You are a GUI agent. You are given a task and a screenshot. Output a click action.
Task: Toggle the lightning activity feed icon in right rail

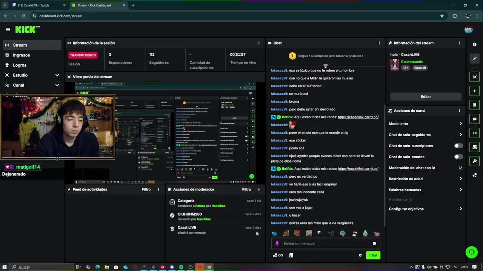[x=475, y=91]
